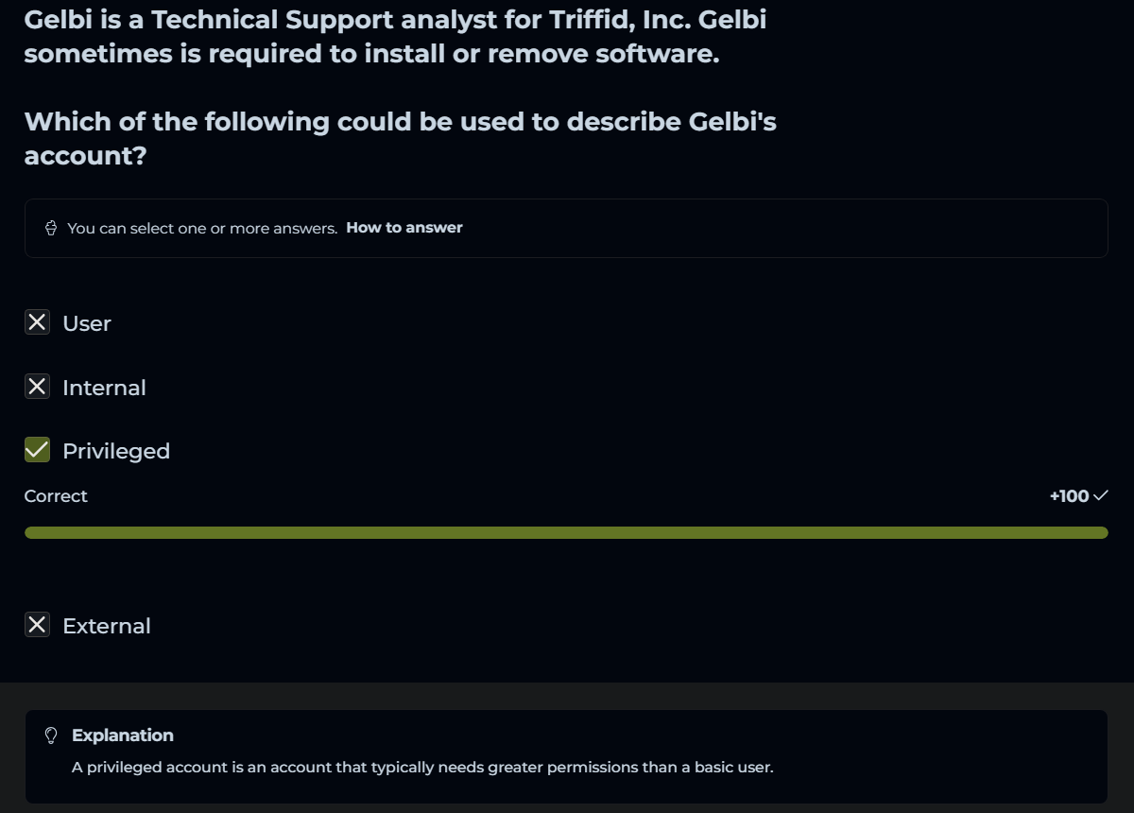Select the "User" answer label text
The height and width of the screenshot is (813, 1134).
tap(87, 323)
